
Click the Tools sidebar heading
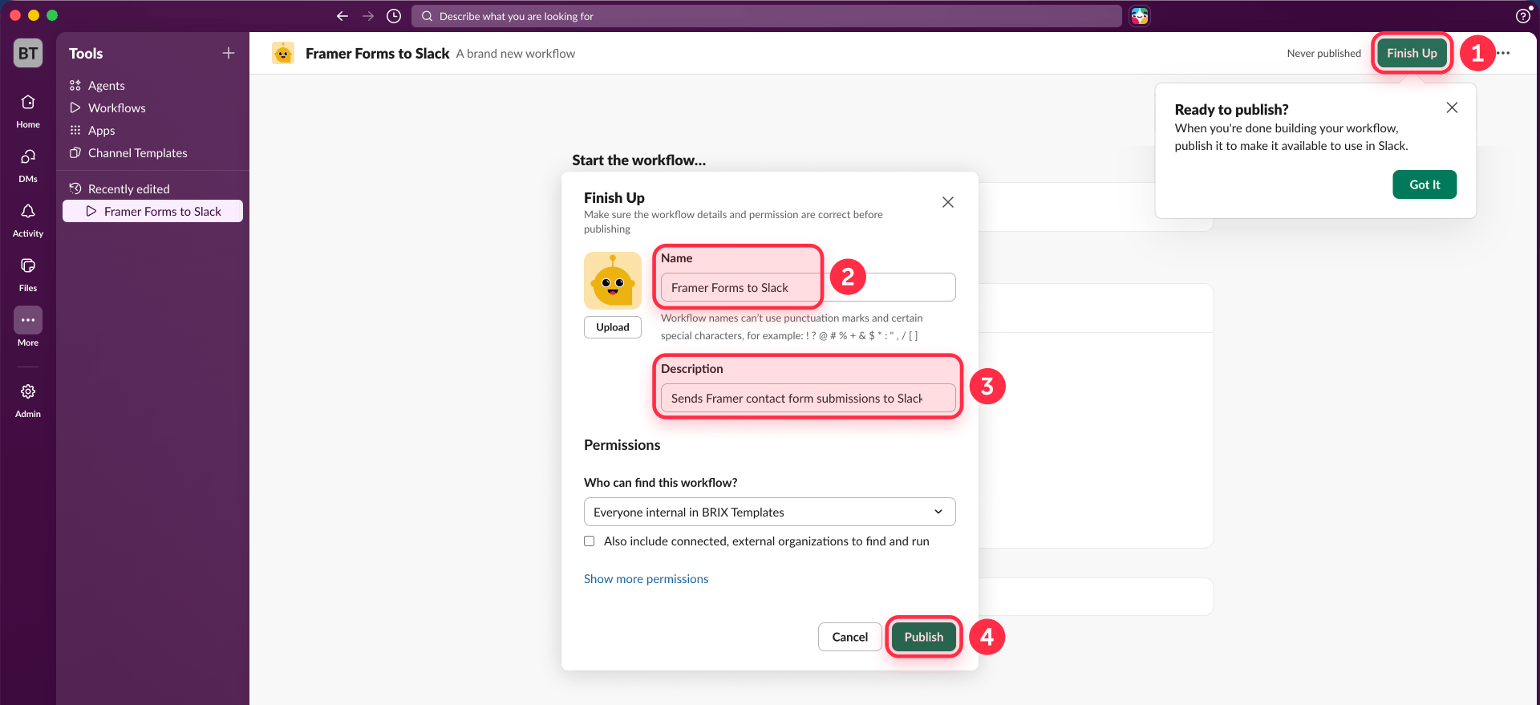(x=86, y=53)
